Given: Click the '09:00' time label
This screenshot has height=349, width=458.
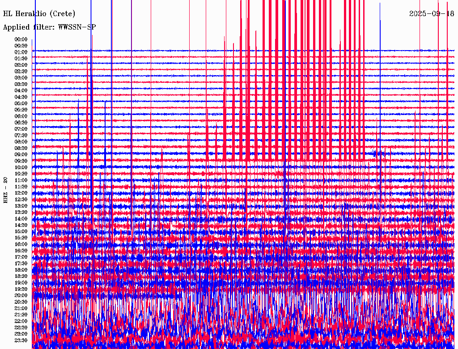Looking at the screenshot, I should point(21,155).
